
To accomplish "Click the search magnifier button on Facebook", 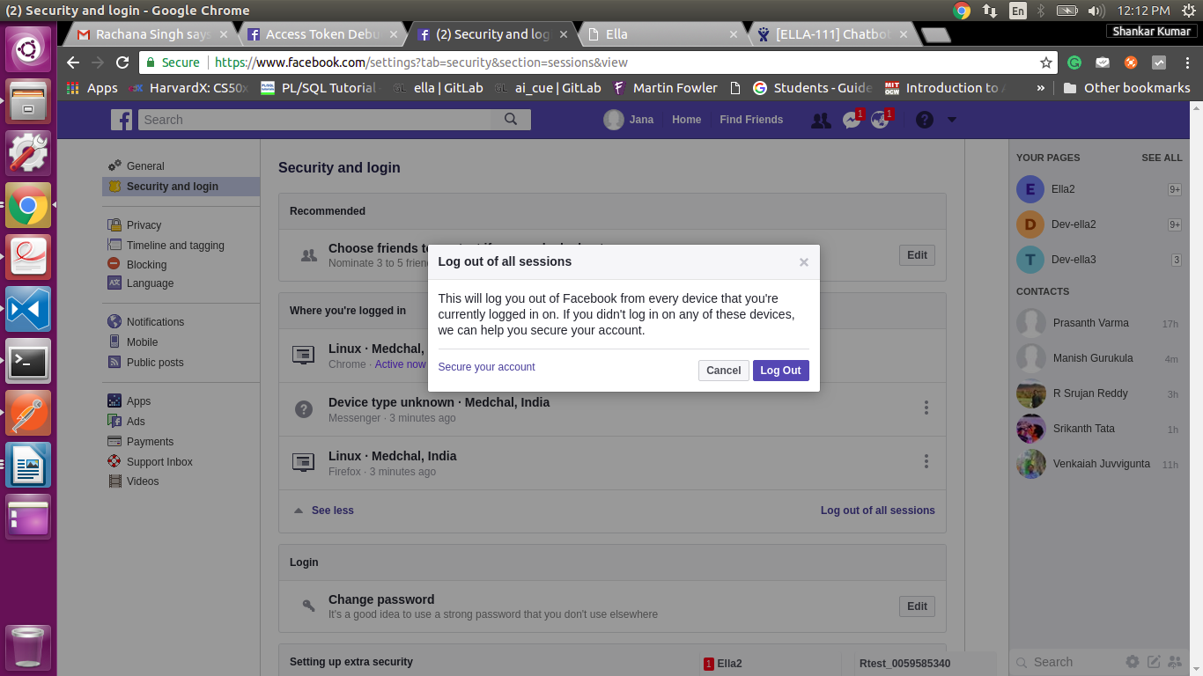I will 511,120.
